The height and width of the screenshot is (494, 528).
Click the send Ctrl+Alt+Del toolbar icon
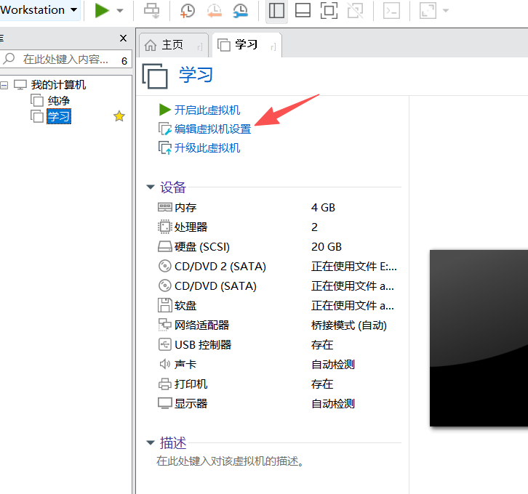click(151, 11)
